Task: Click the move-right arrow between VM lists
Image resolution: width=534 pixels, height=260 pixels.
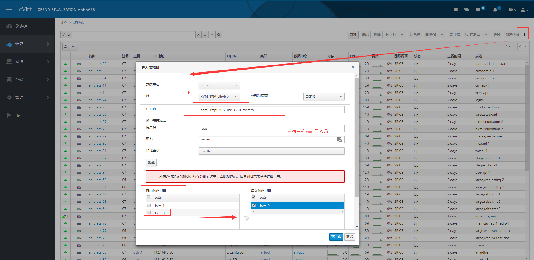Action: tap(246, 218)
